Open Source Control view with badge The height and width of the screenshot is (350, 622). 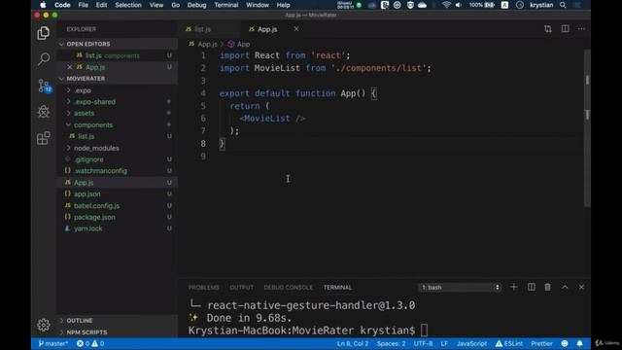coord(44,86)
